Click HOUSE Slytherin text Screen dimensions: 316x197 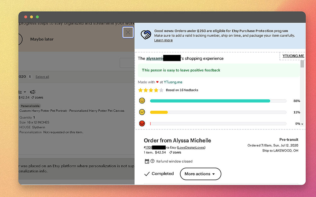coord(32,127)
